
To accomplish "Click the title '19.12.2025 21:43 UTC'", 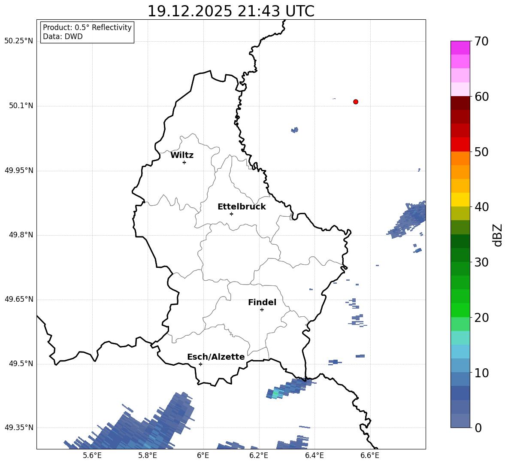I will pos(231,11).
